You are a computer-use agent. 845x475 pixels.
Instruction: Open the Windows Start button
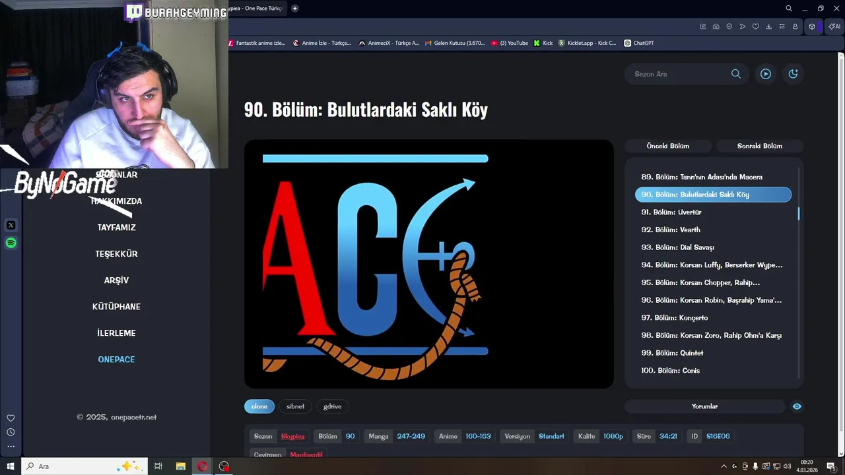tap(11, 466)
